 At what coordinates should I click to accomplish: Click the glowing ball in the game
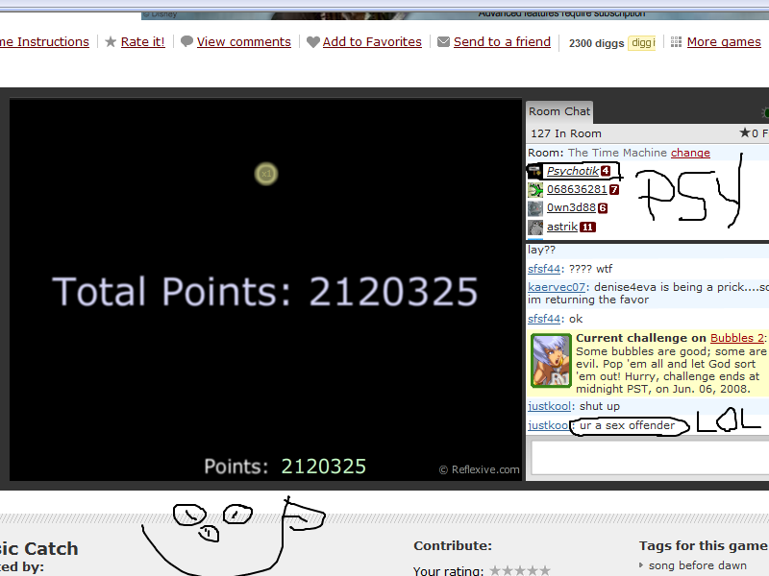[266, 174]
